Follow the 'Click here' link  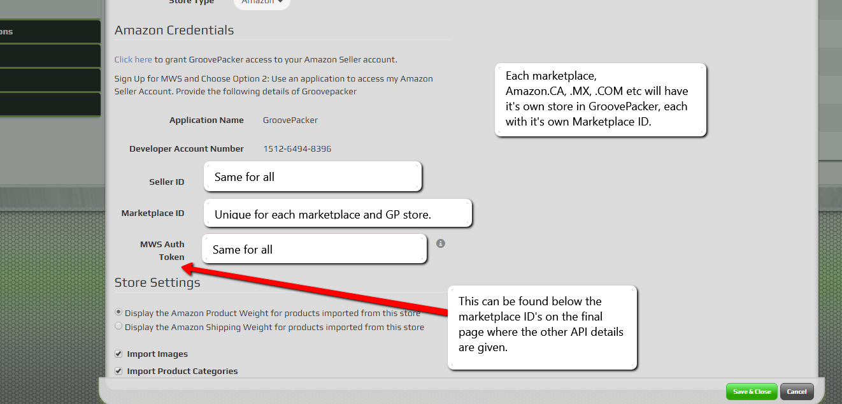point(133,59)
